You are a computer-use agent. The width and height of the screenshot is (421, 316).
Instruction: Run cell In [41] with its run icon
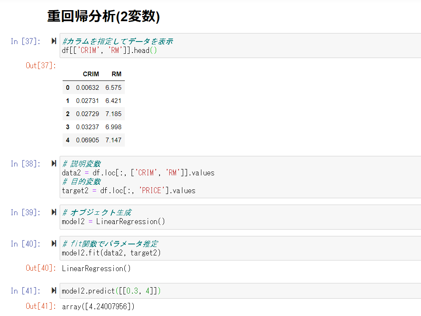click(x=54, y=291)
